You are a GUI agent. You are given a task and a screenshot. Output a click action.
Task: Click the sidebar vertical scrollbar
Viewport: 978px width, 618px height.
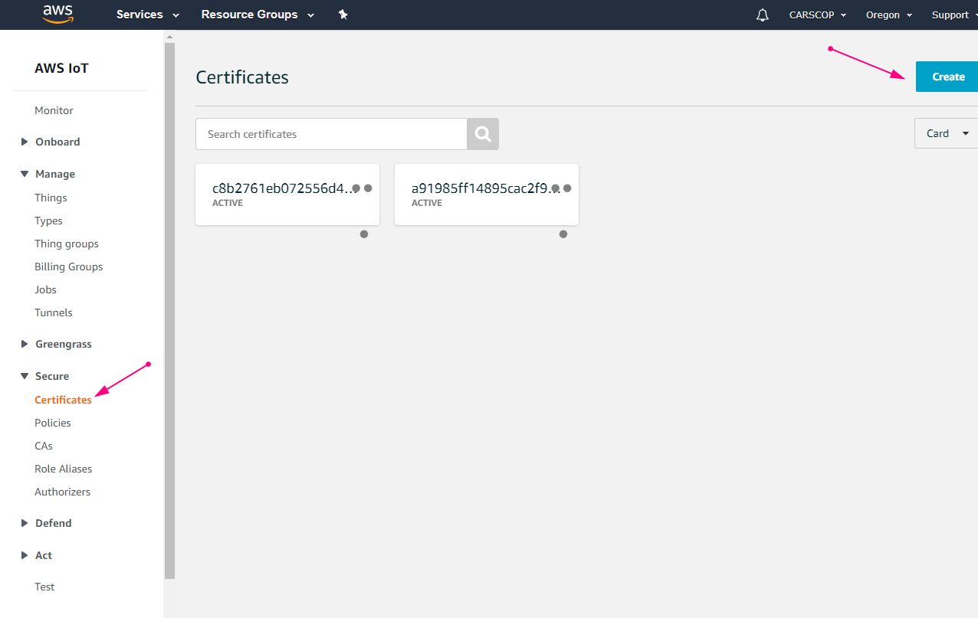click(169, 310)
